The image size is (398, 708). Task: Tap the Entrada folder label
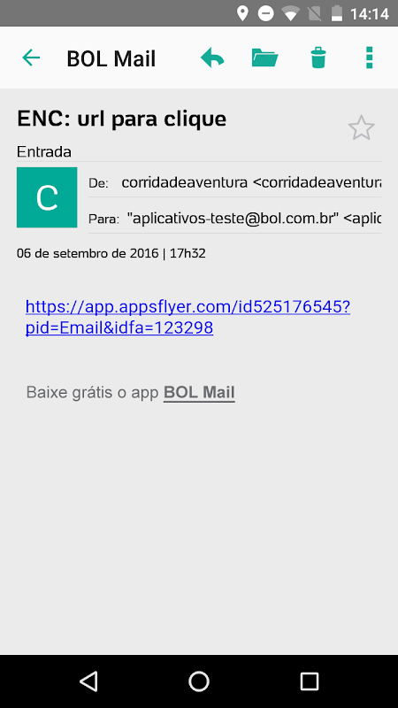43,152
